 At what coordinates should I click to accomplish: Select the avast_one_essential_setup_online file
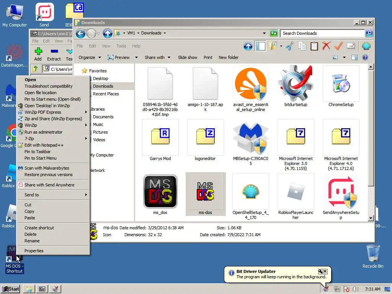pos(250,89)
